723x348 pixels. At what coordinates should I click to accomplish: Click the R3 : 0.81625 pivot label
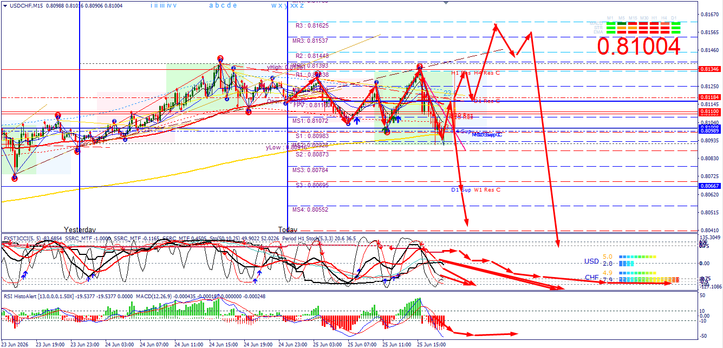pos(312,25)
